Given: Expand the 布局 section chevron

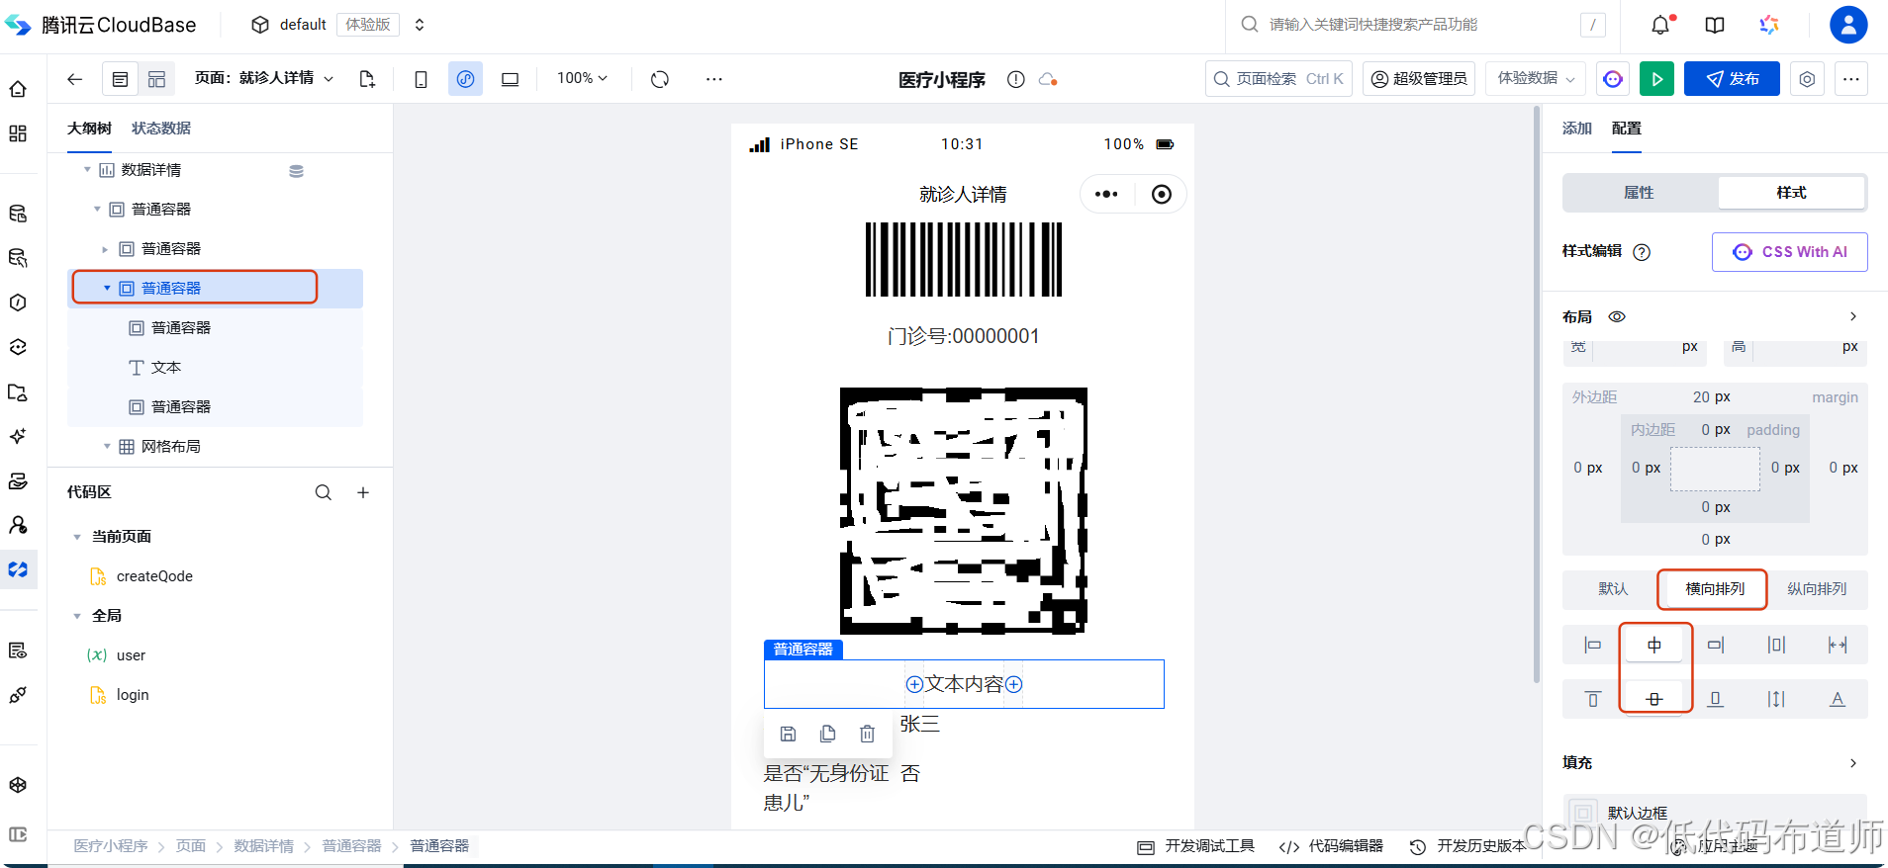Looking at the screenshot, I should (1853, 317).
